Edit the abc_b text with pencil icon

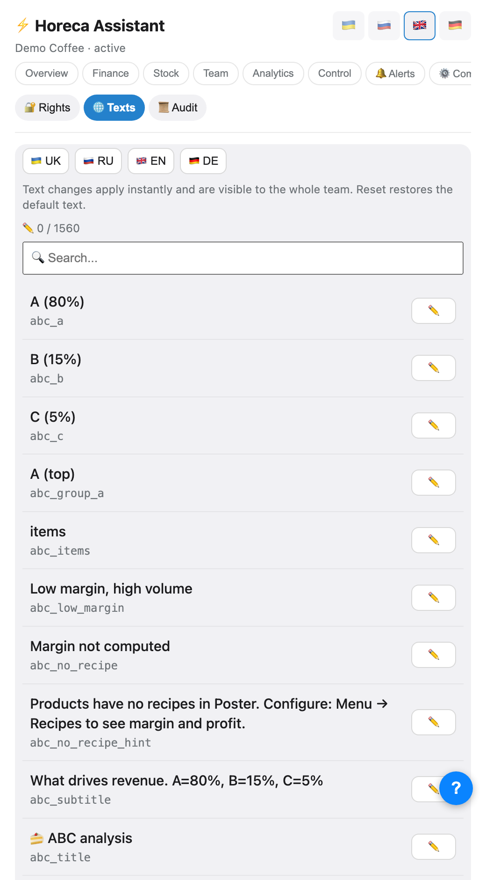tap(433, 368)
